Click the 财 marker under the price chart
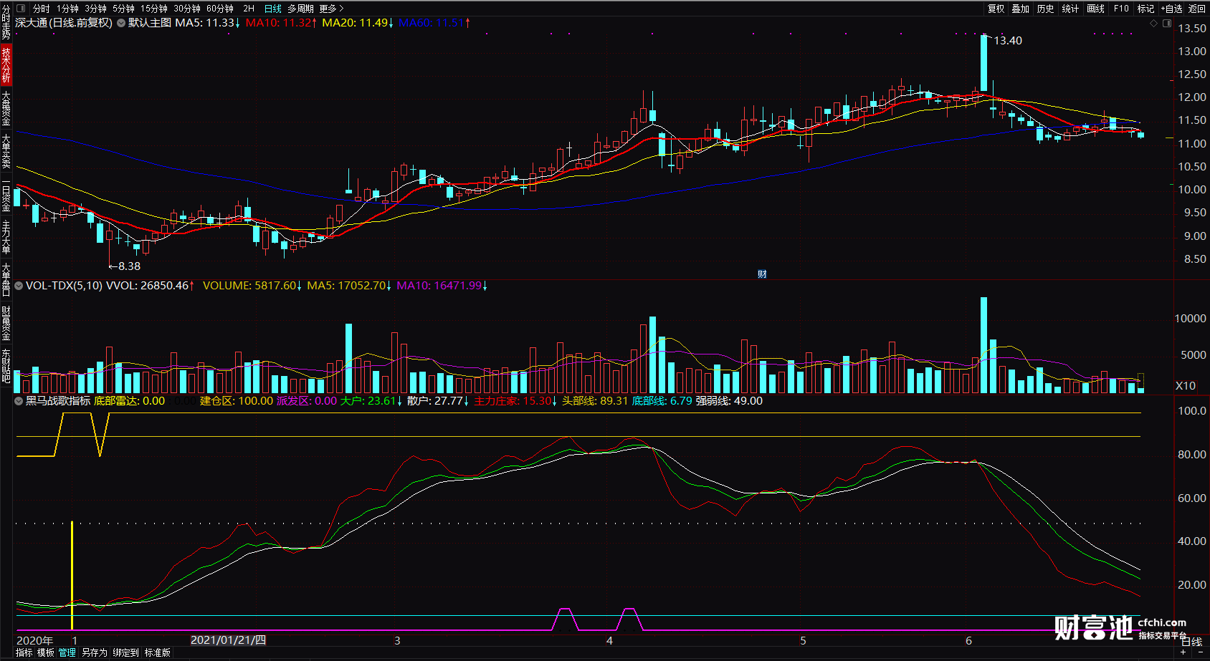Image resolution: width=1210 pixels, height=661 pixels. point(762,274)
